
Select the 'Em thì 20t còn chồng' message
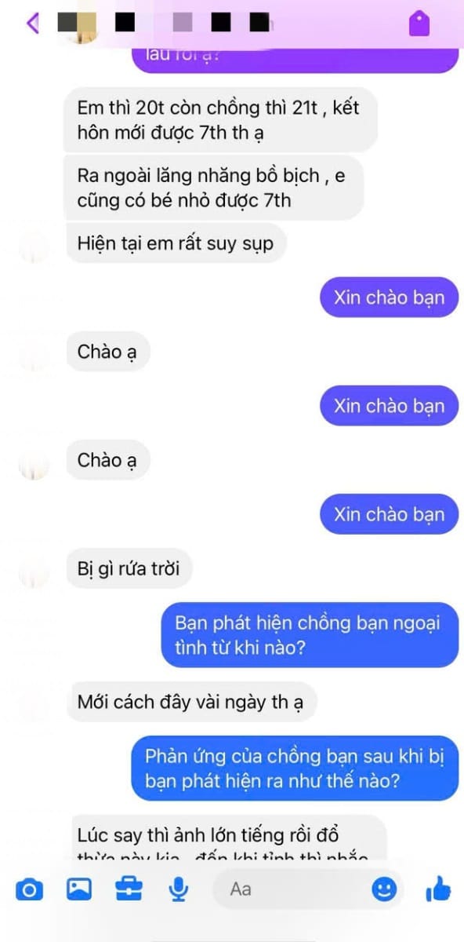click(x=218, y=120)
